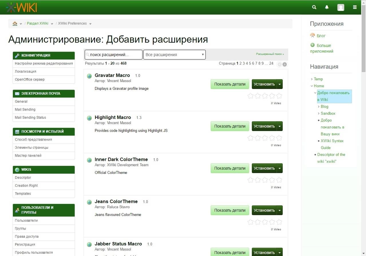Install the Highlight Macro extension
Viewport: 366px width, 256px height.
coord(264,126)
